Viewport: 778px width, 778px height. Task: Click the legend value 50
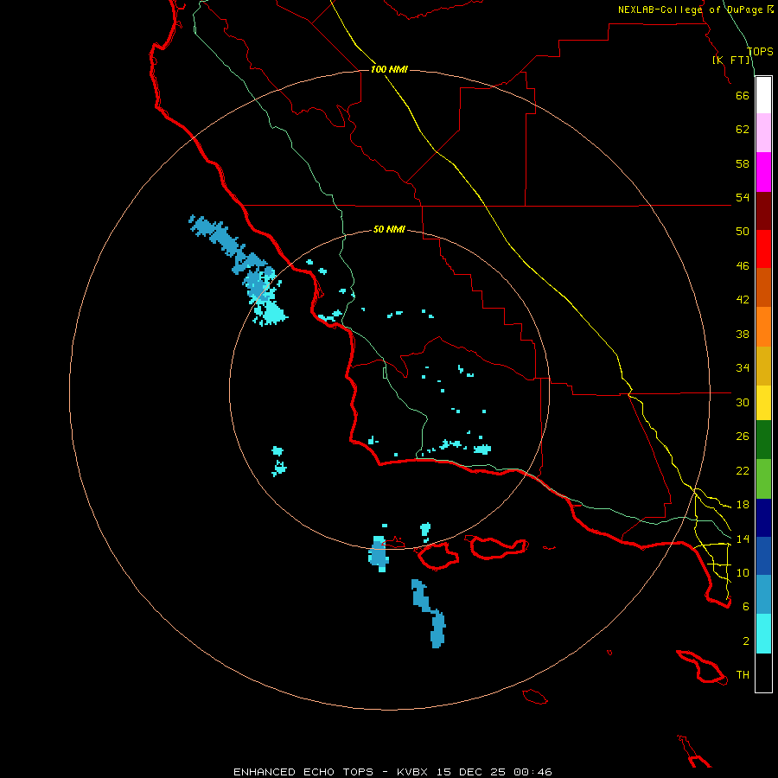tap(743, 232)
